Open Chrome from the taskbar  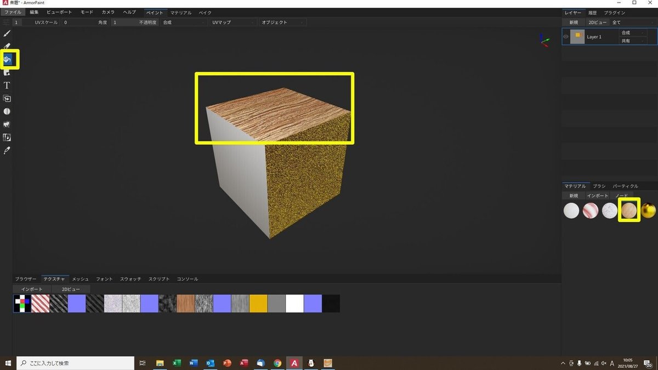pyautogui.click(x=277, y=363)
